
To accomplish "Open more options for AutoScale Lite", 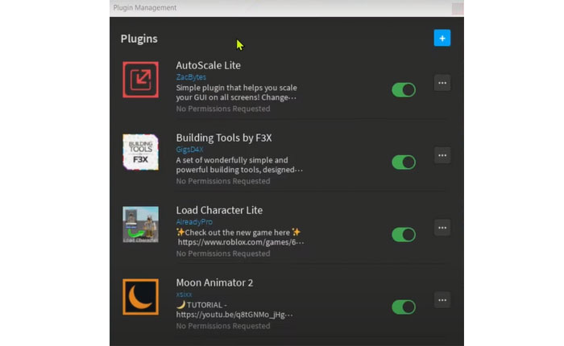I will (x=442, y=83).
